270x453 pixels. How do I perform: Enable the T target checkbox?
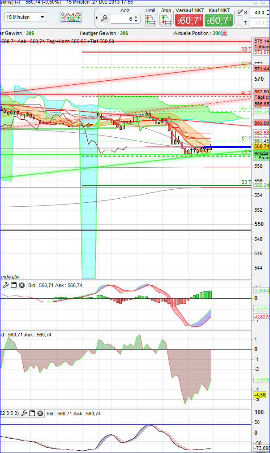240,23
